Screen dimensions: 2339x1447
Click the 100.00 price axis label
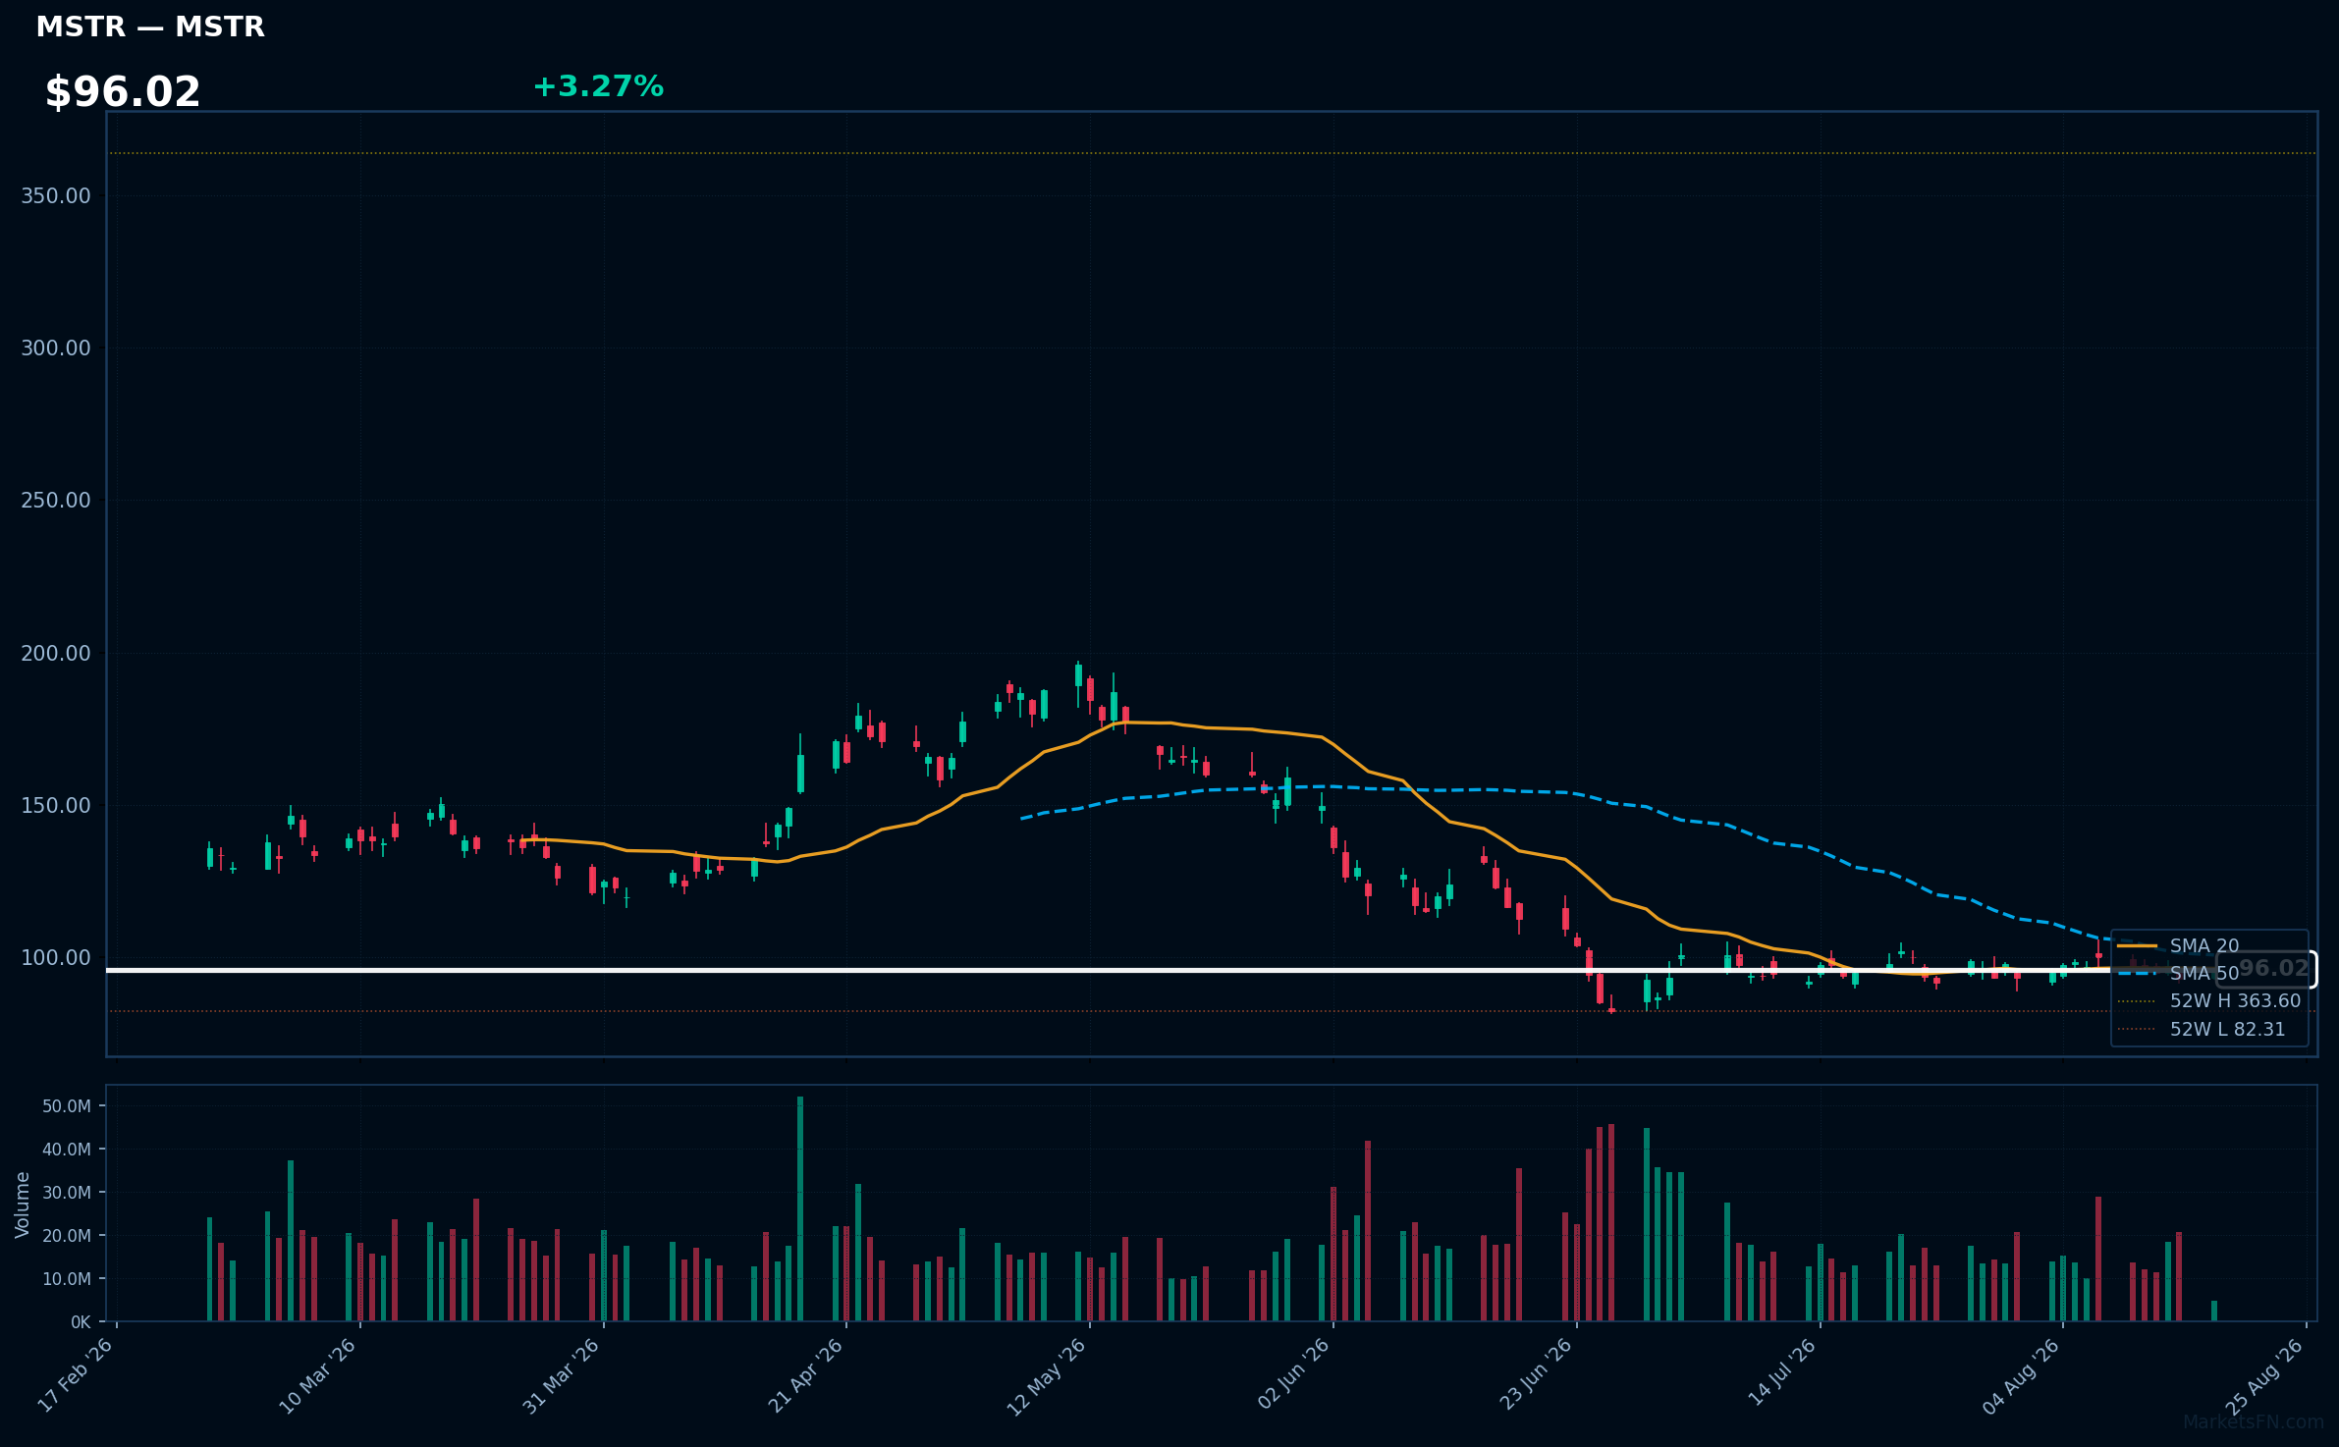click(56, 957)
